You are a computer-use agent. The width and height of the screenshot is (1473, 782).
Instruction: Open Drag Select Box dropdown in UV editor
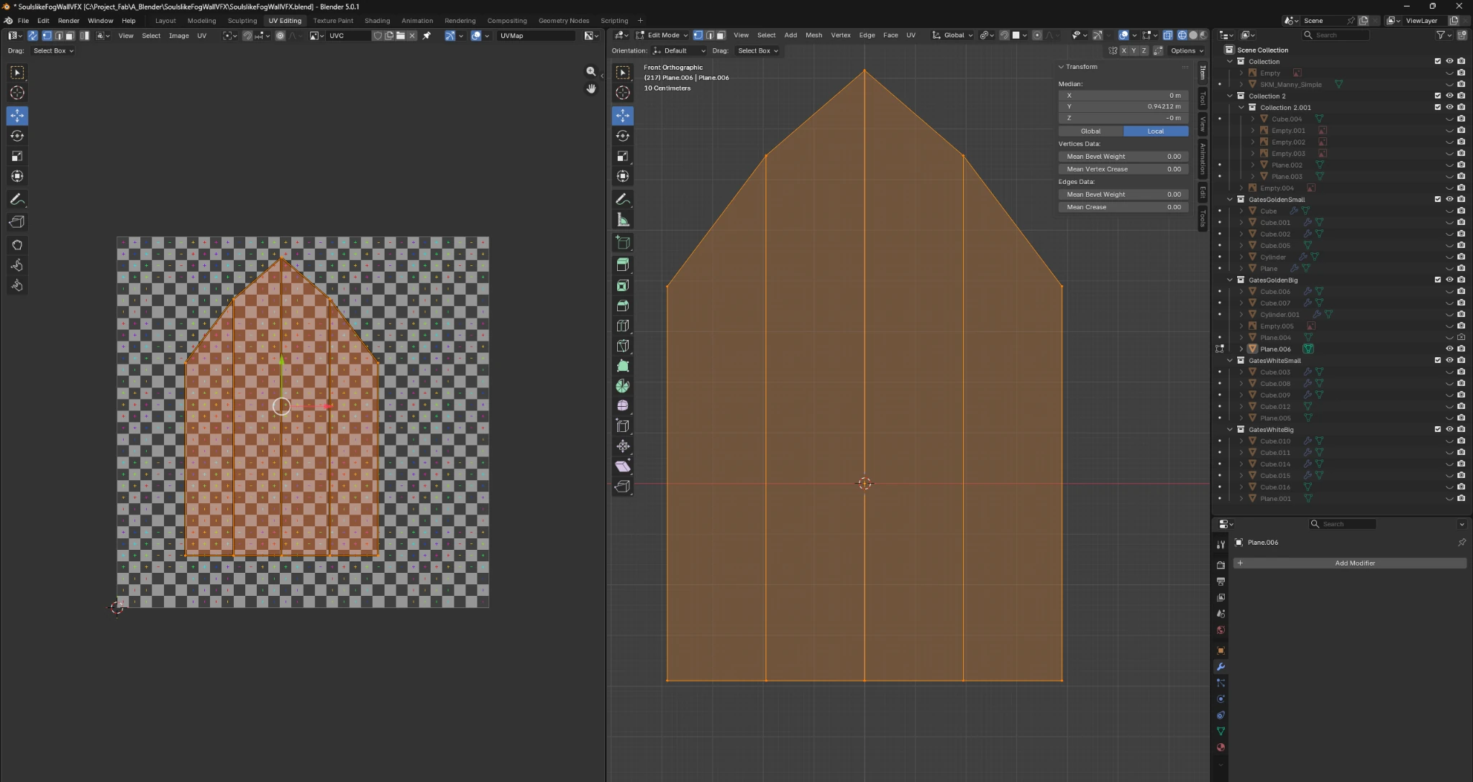point(53,51)
